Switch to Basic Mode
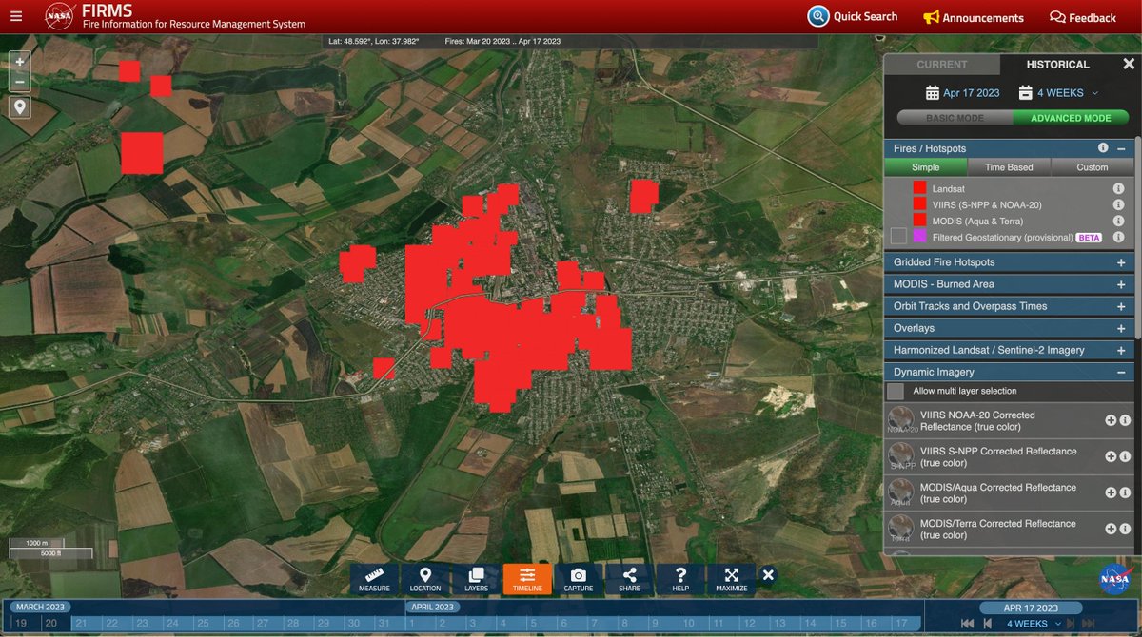The image size is (1142, 637). click(x=955, y=118)
